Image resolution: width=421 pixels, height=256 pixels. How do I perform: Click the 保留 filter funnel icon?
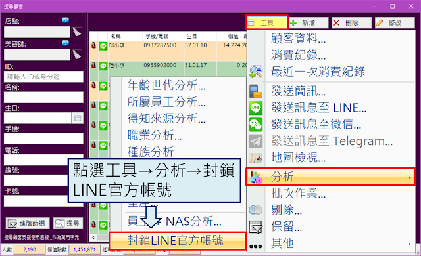coord(256,227)
